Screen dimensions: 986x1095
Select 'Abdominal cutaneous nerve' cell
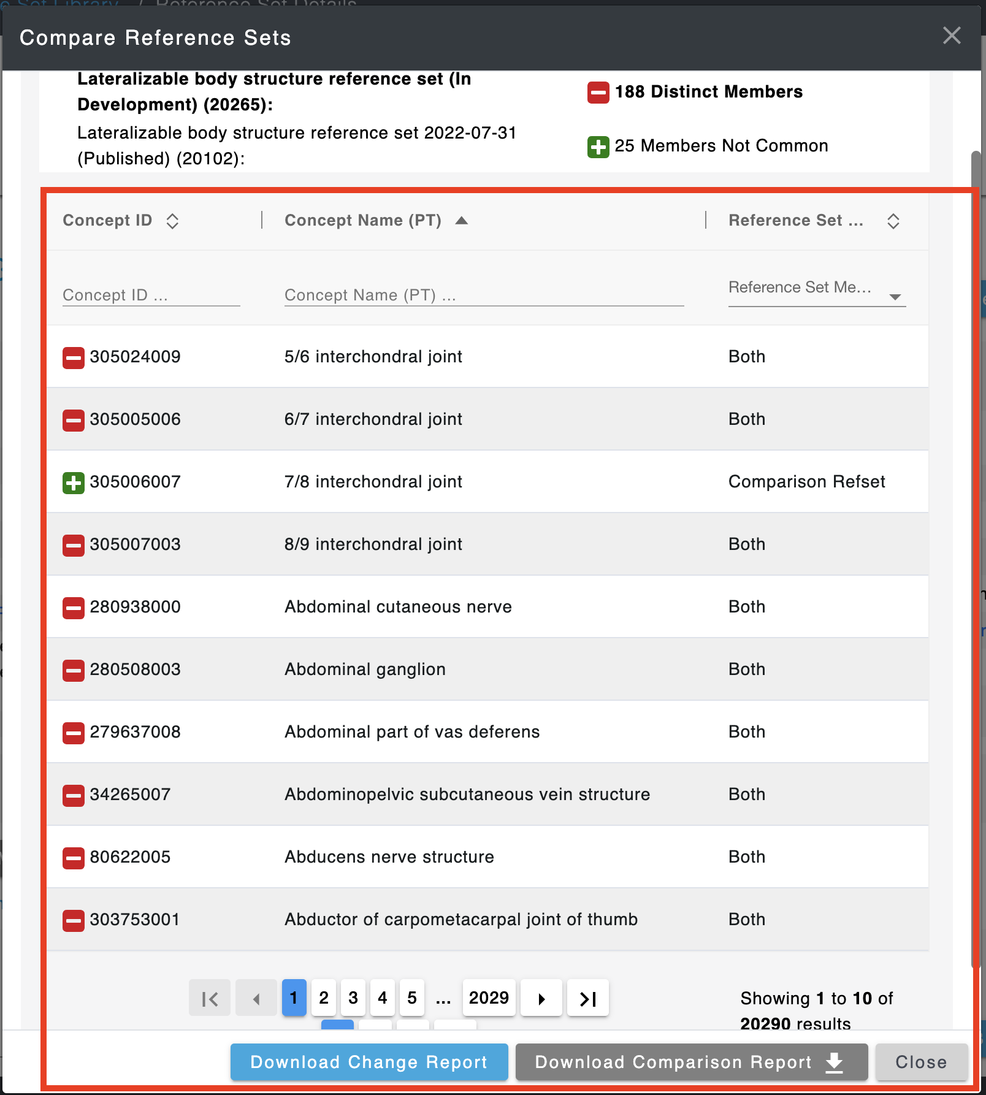(399, 607)
